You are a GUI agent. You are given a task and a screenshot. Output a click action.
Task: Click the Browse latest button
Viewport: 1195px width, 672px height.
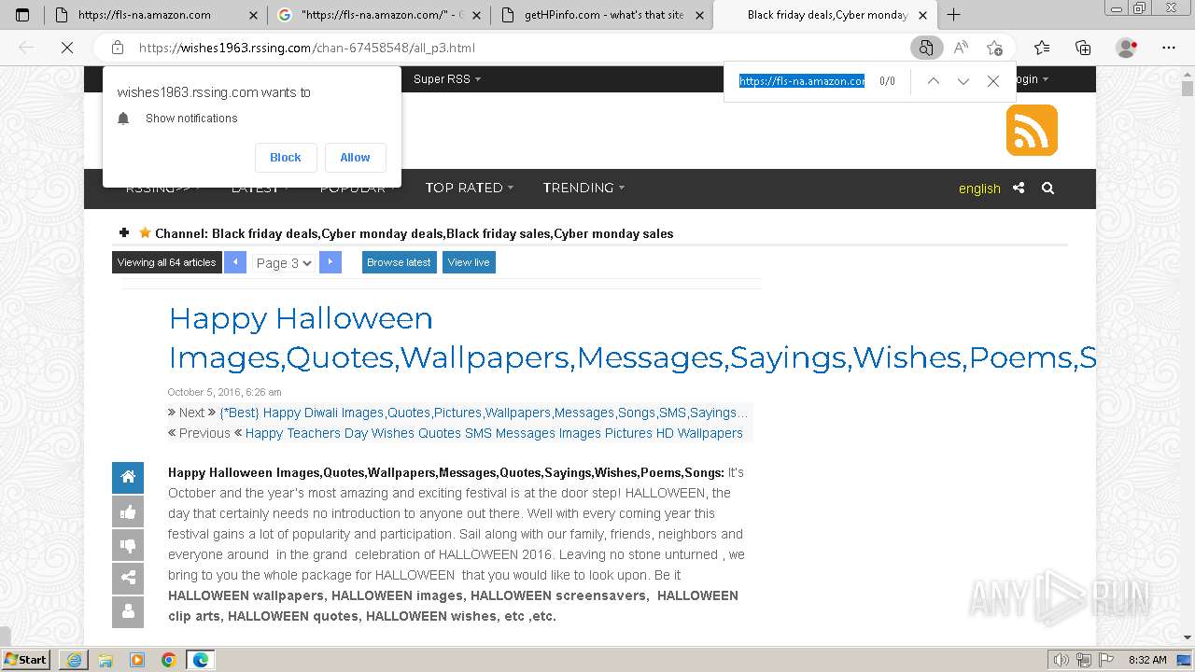399,262
